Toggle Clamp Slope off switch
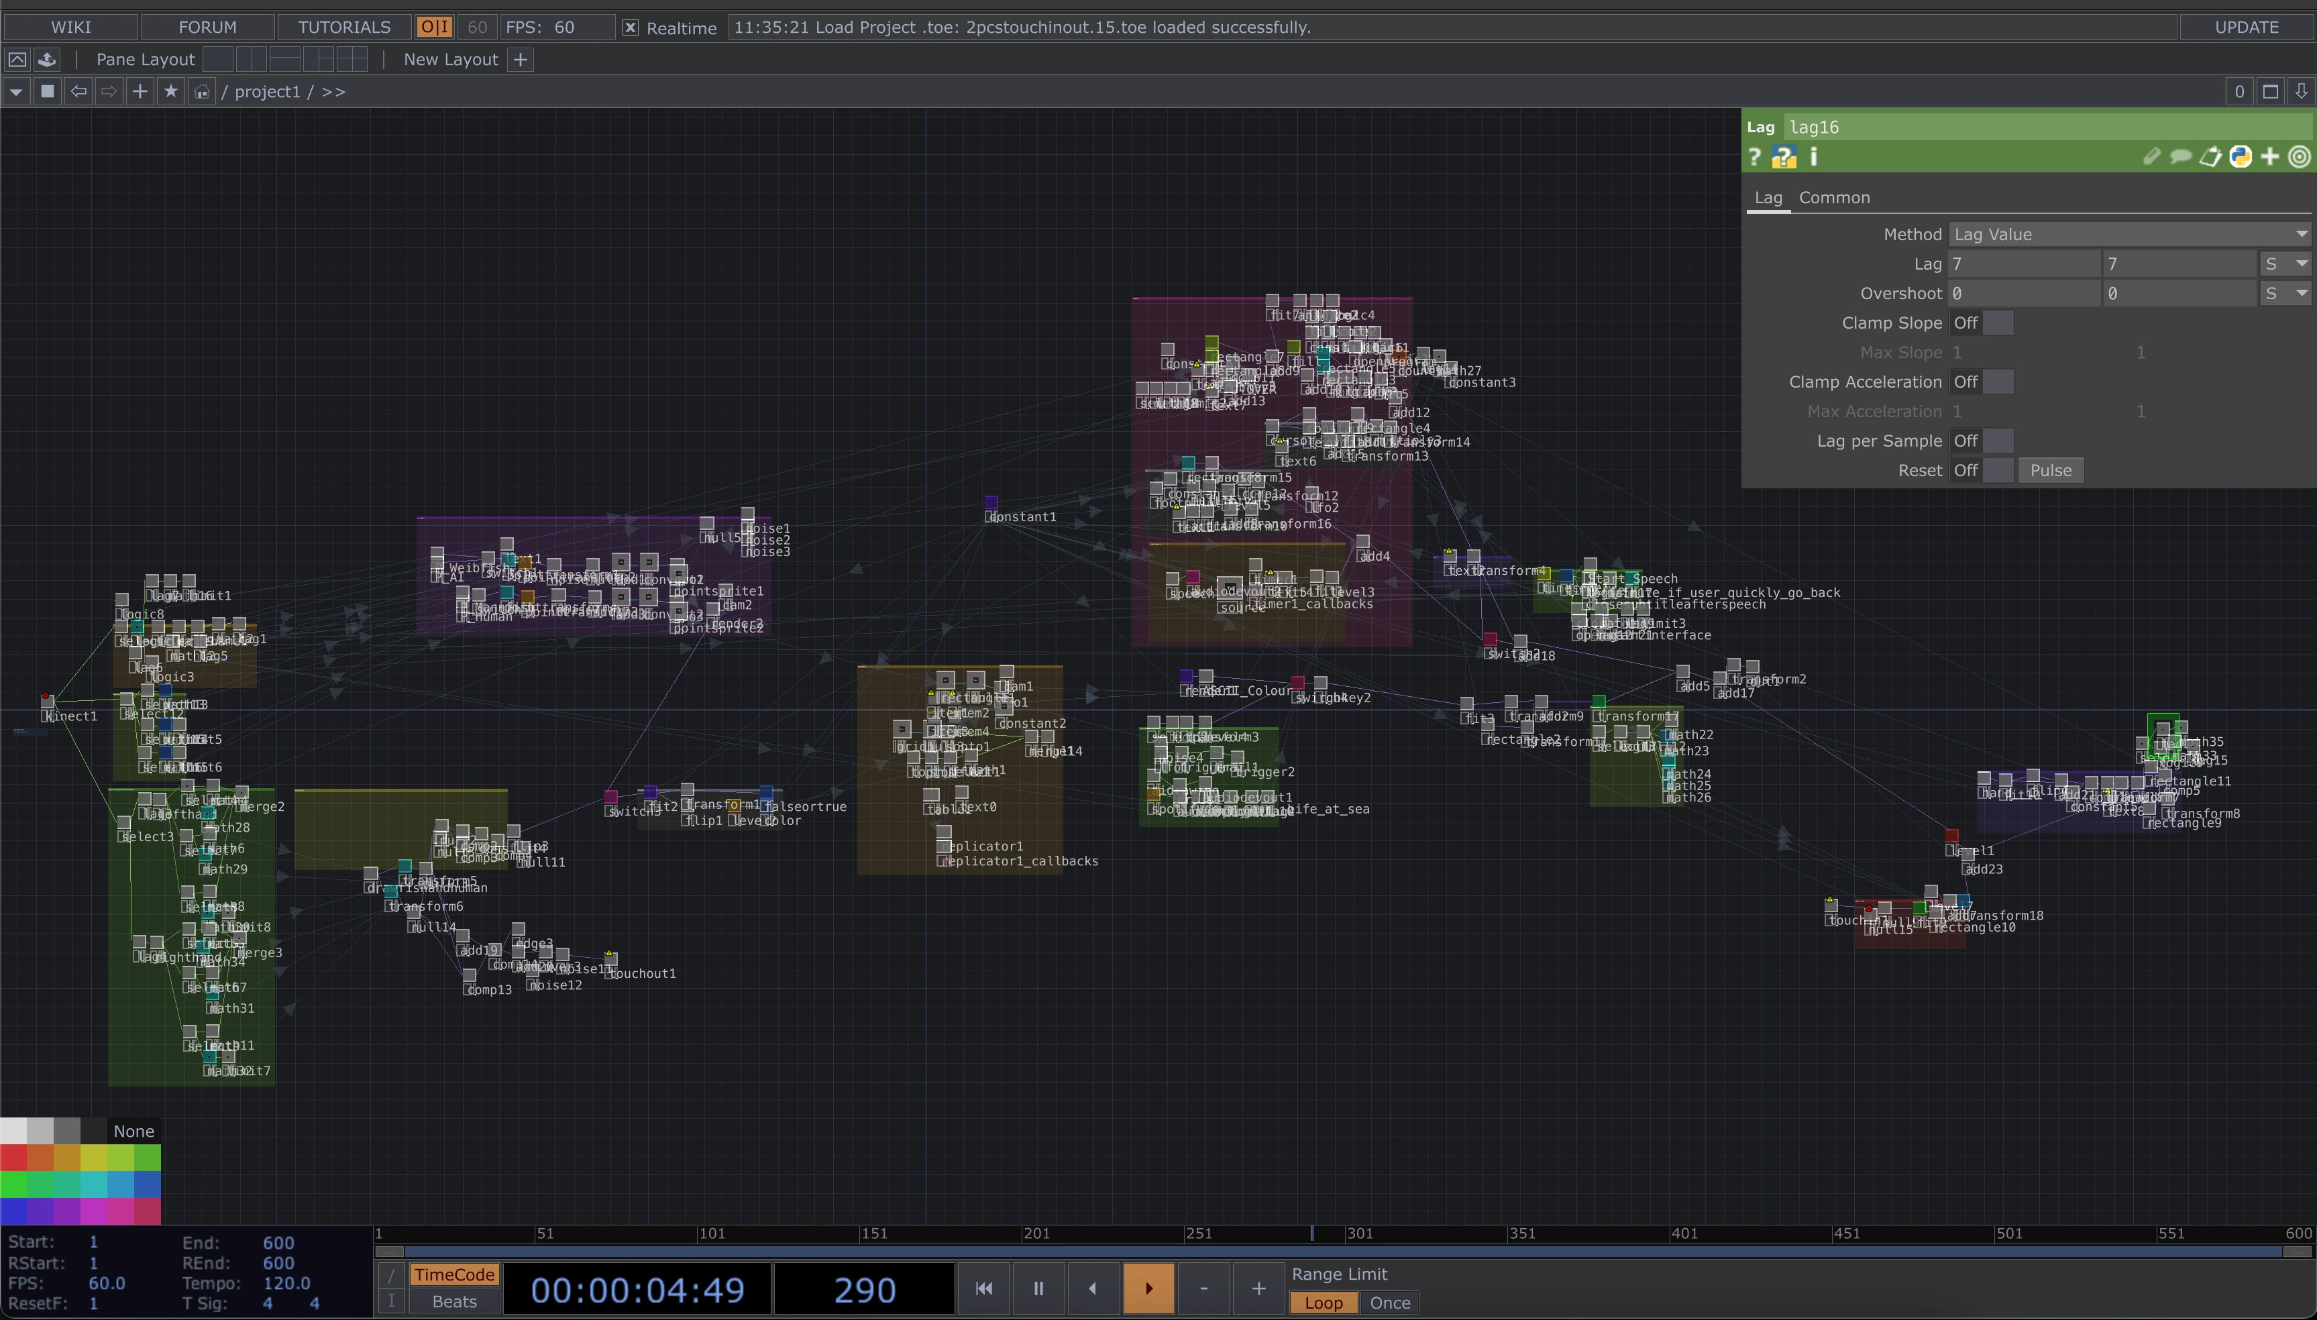This screenshot has width=2317, height=1320. pos(1982,323)
